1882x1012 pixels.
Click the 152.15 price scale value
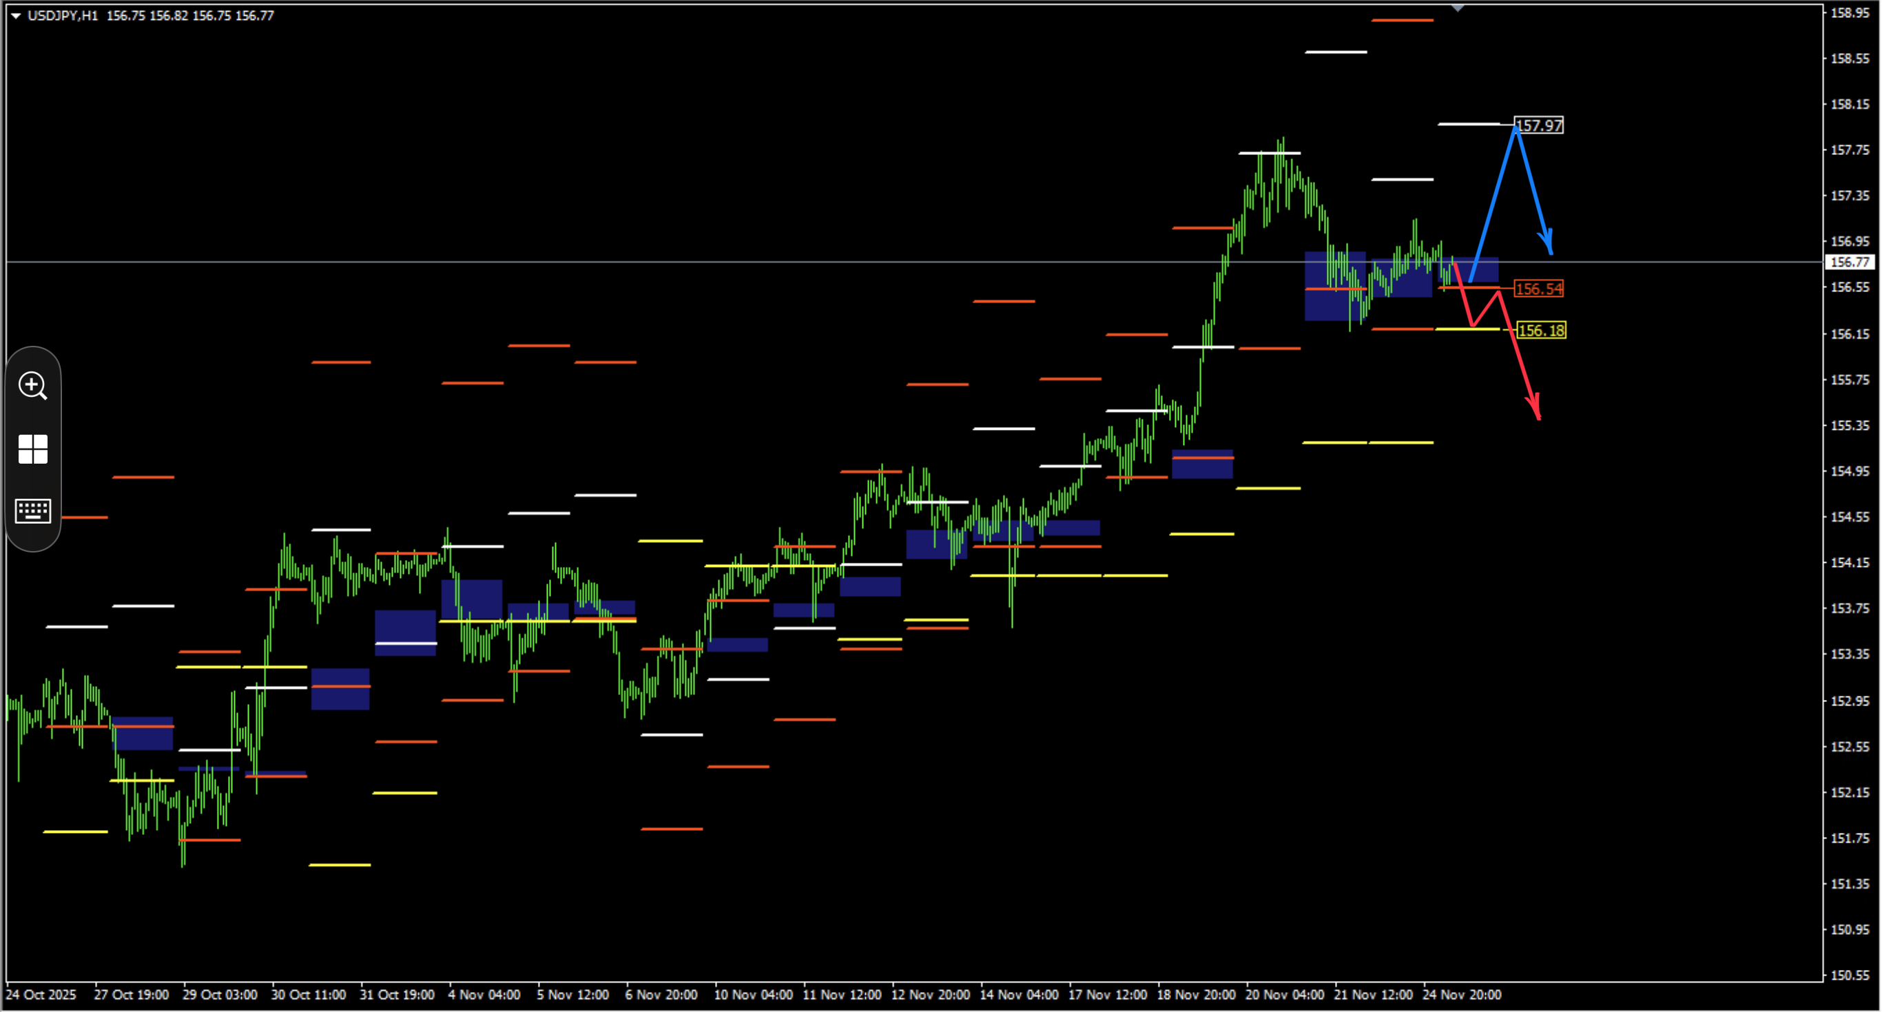[x=1850, y=792]
